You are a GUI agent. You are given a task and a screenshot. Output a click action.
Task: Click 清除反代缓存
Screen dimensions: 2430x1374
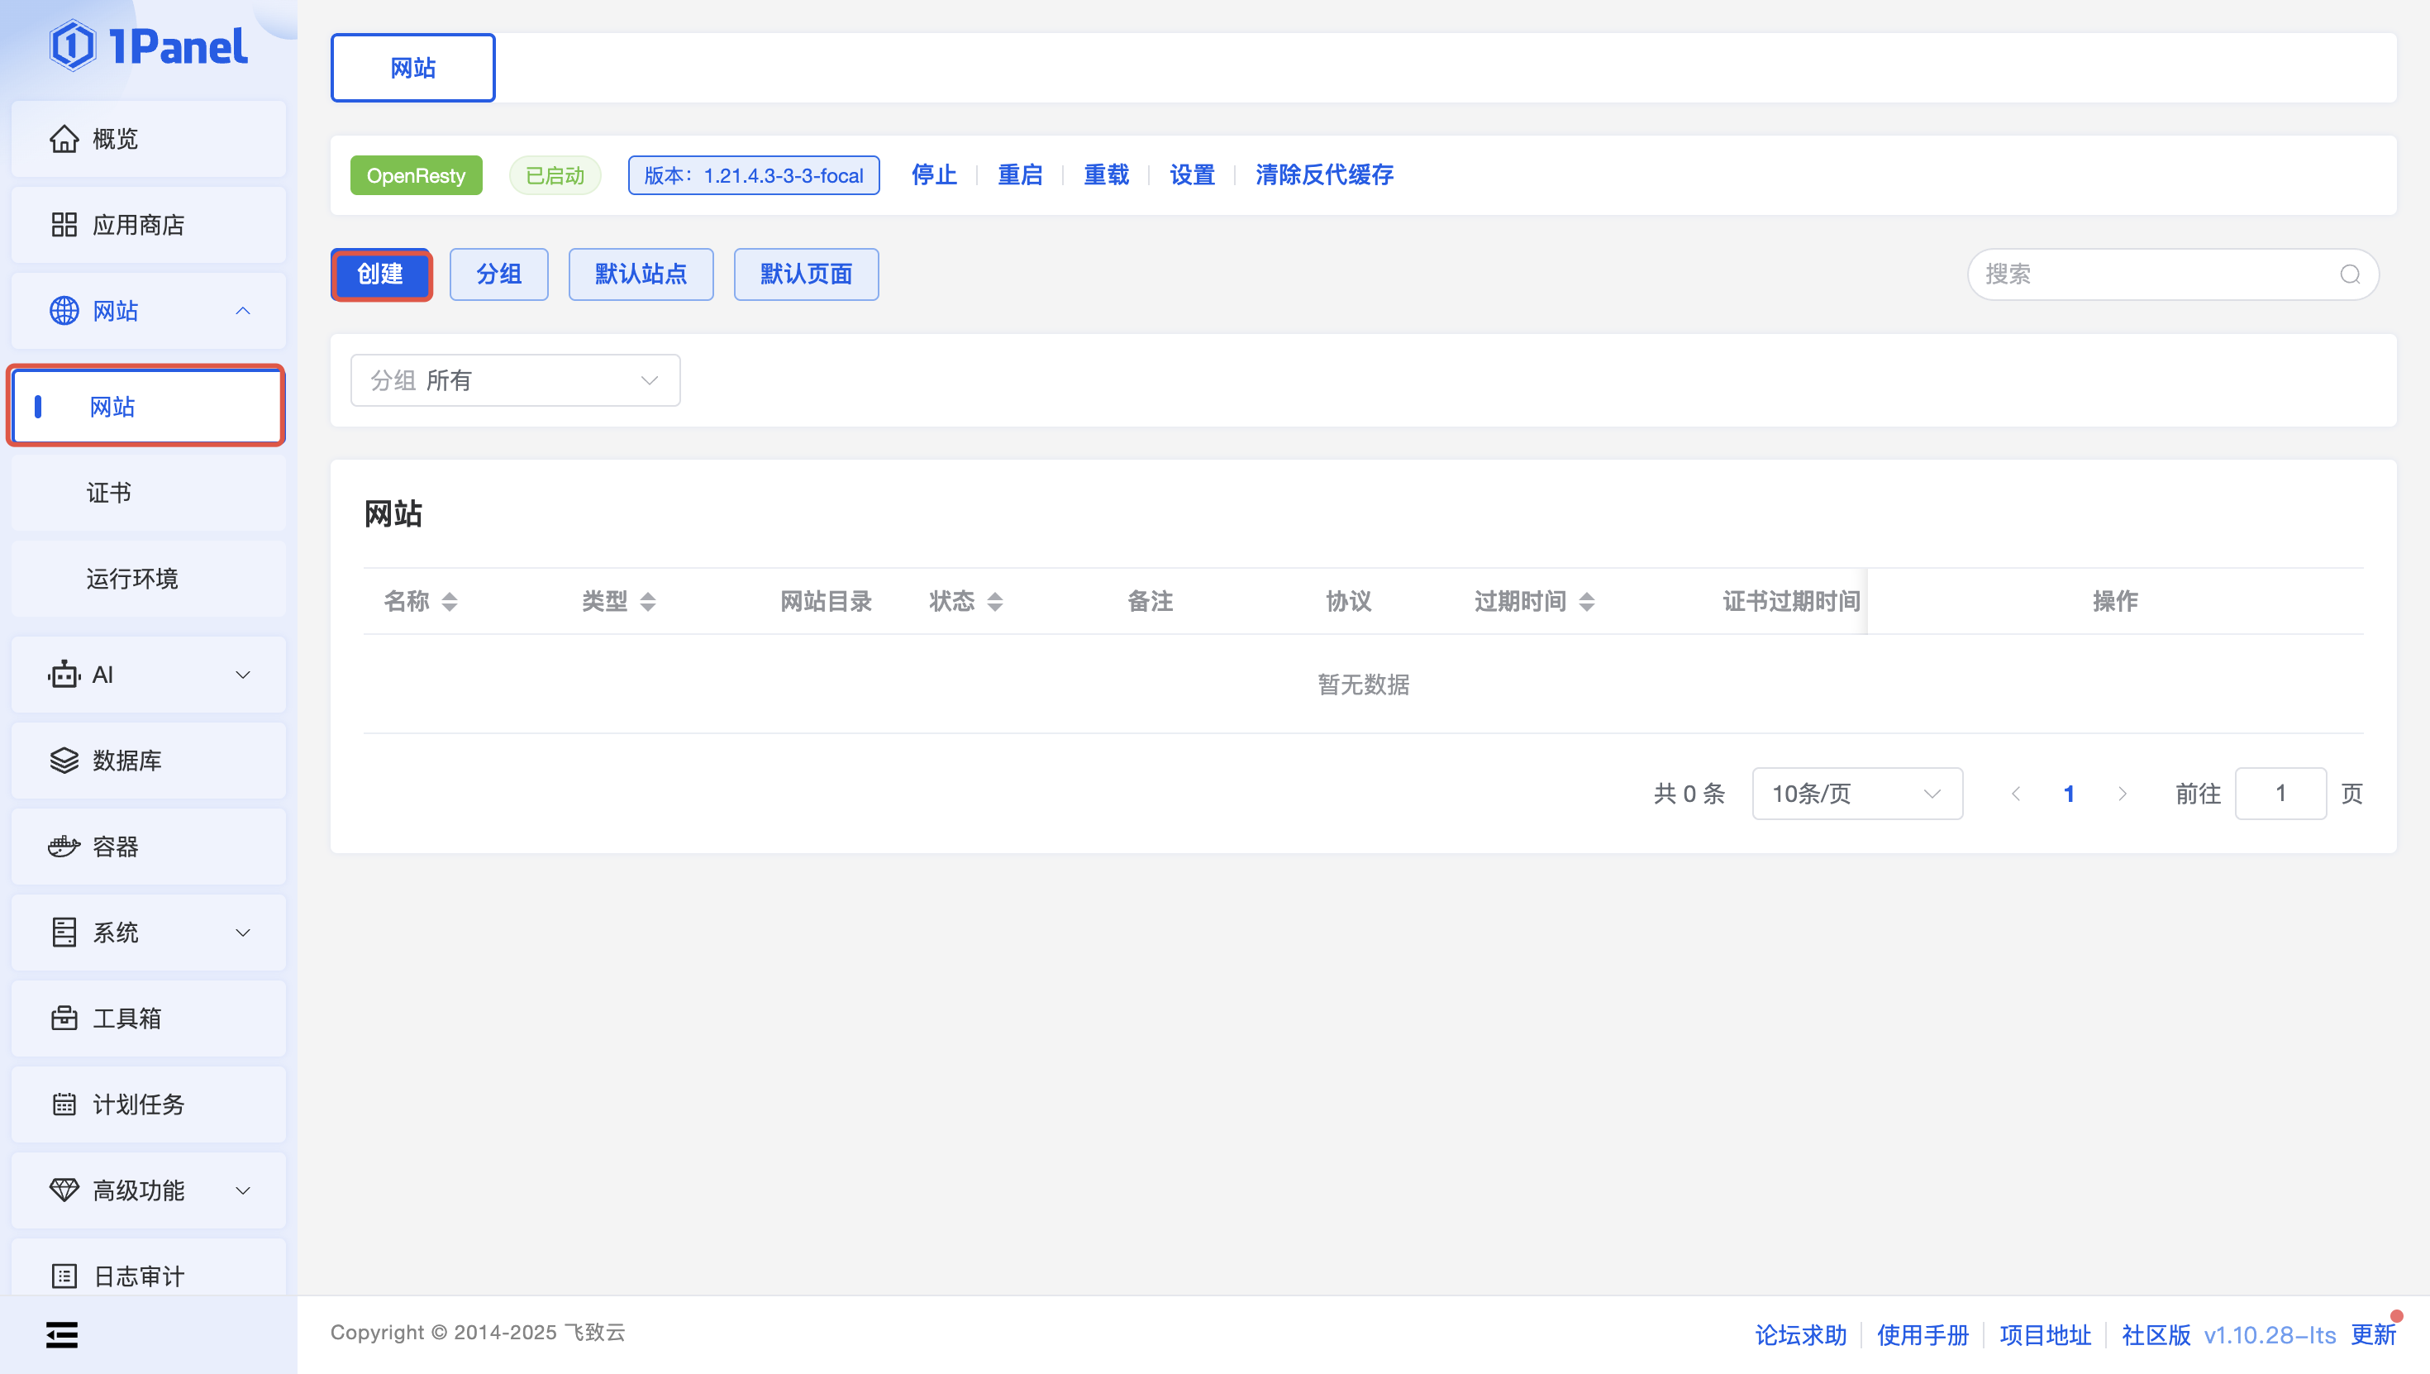(1324, 175)
